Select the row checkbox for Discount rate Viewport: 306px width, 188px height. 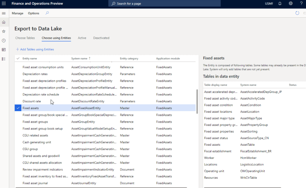coord(18,101)
